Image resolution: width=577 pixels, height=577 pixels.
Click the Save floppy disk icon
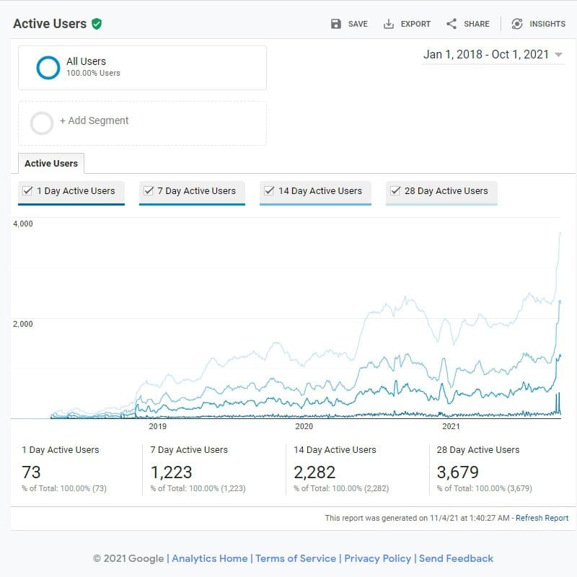[336, 24]
